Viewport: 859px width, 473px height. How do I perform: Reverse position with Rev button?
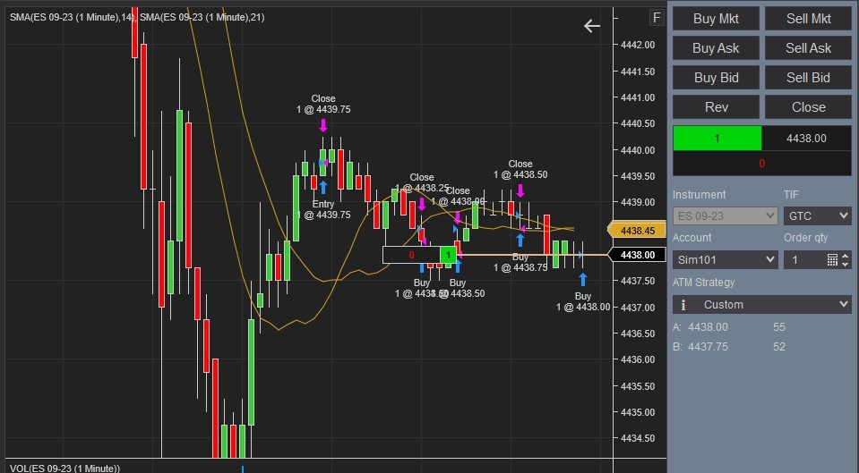click(716, 107)
